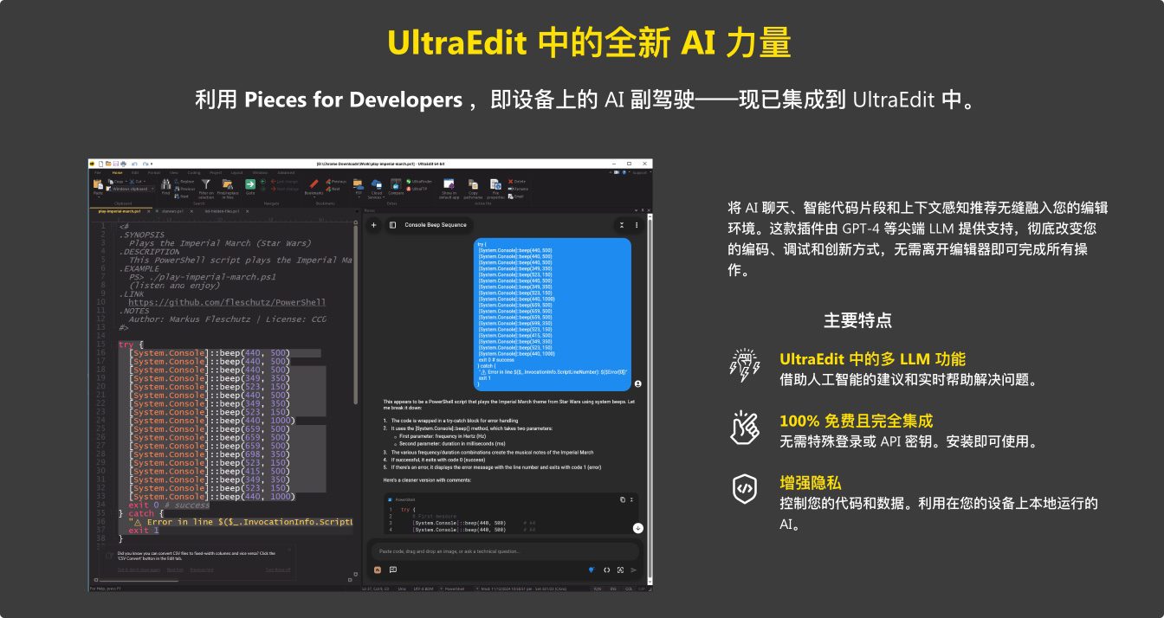1164x618 pixels.
Task: Launch the Compare tool icon
Action: [x=396, y=183]
